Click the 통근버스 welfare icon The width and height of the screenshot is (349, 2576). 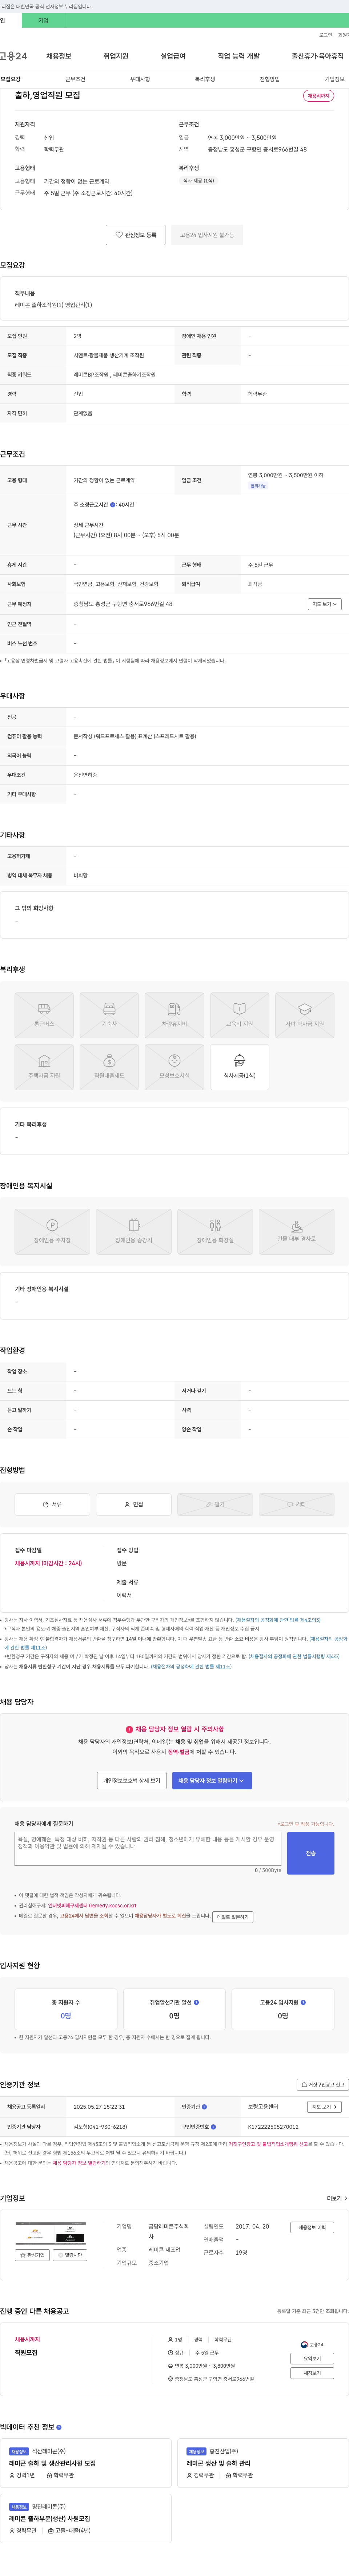click(44, 1015)
